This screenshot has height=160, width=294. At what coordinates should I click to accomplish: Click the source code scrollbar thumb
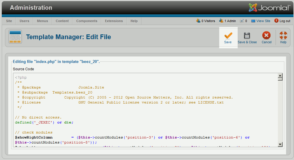tap(280, 79)
